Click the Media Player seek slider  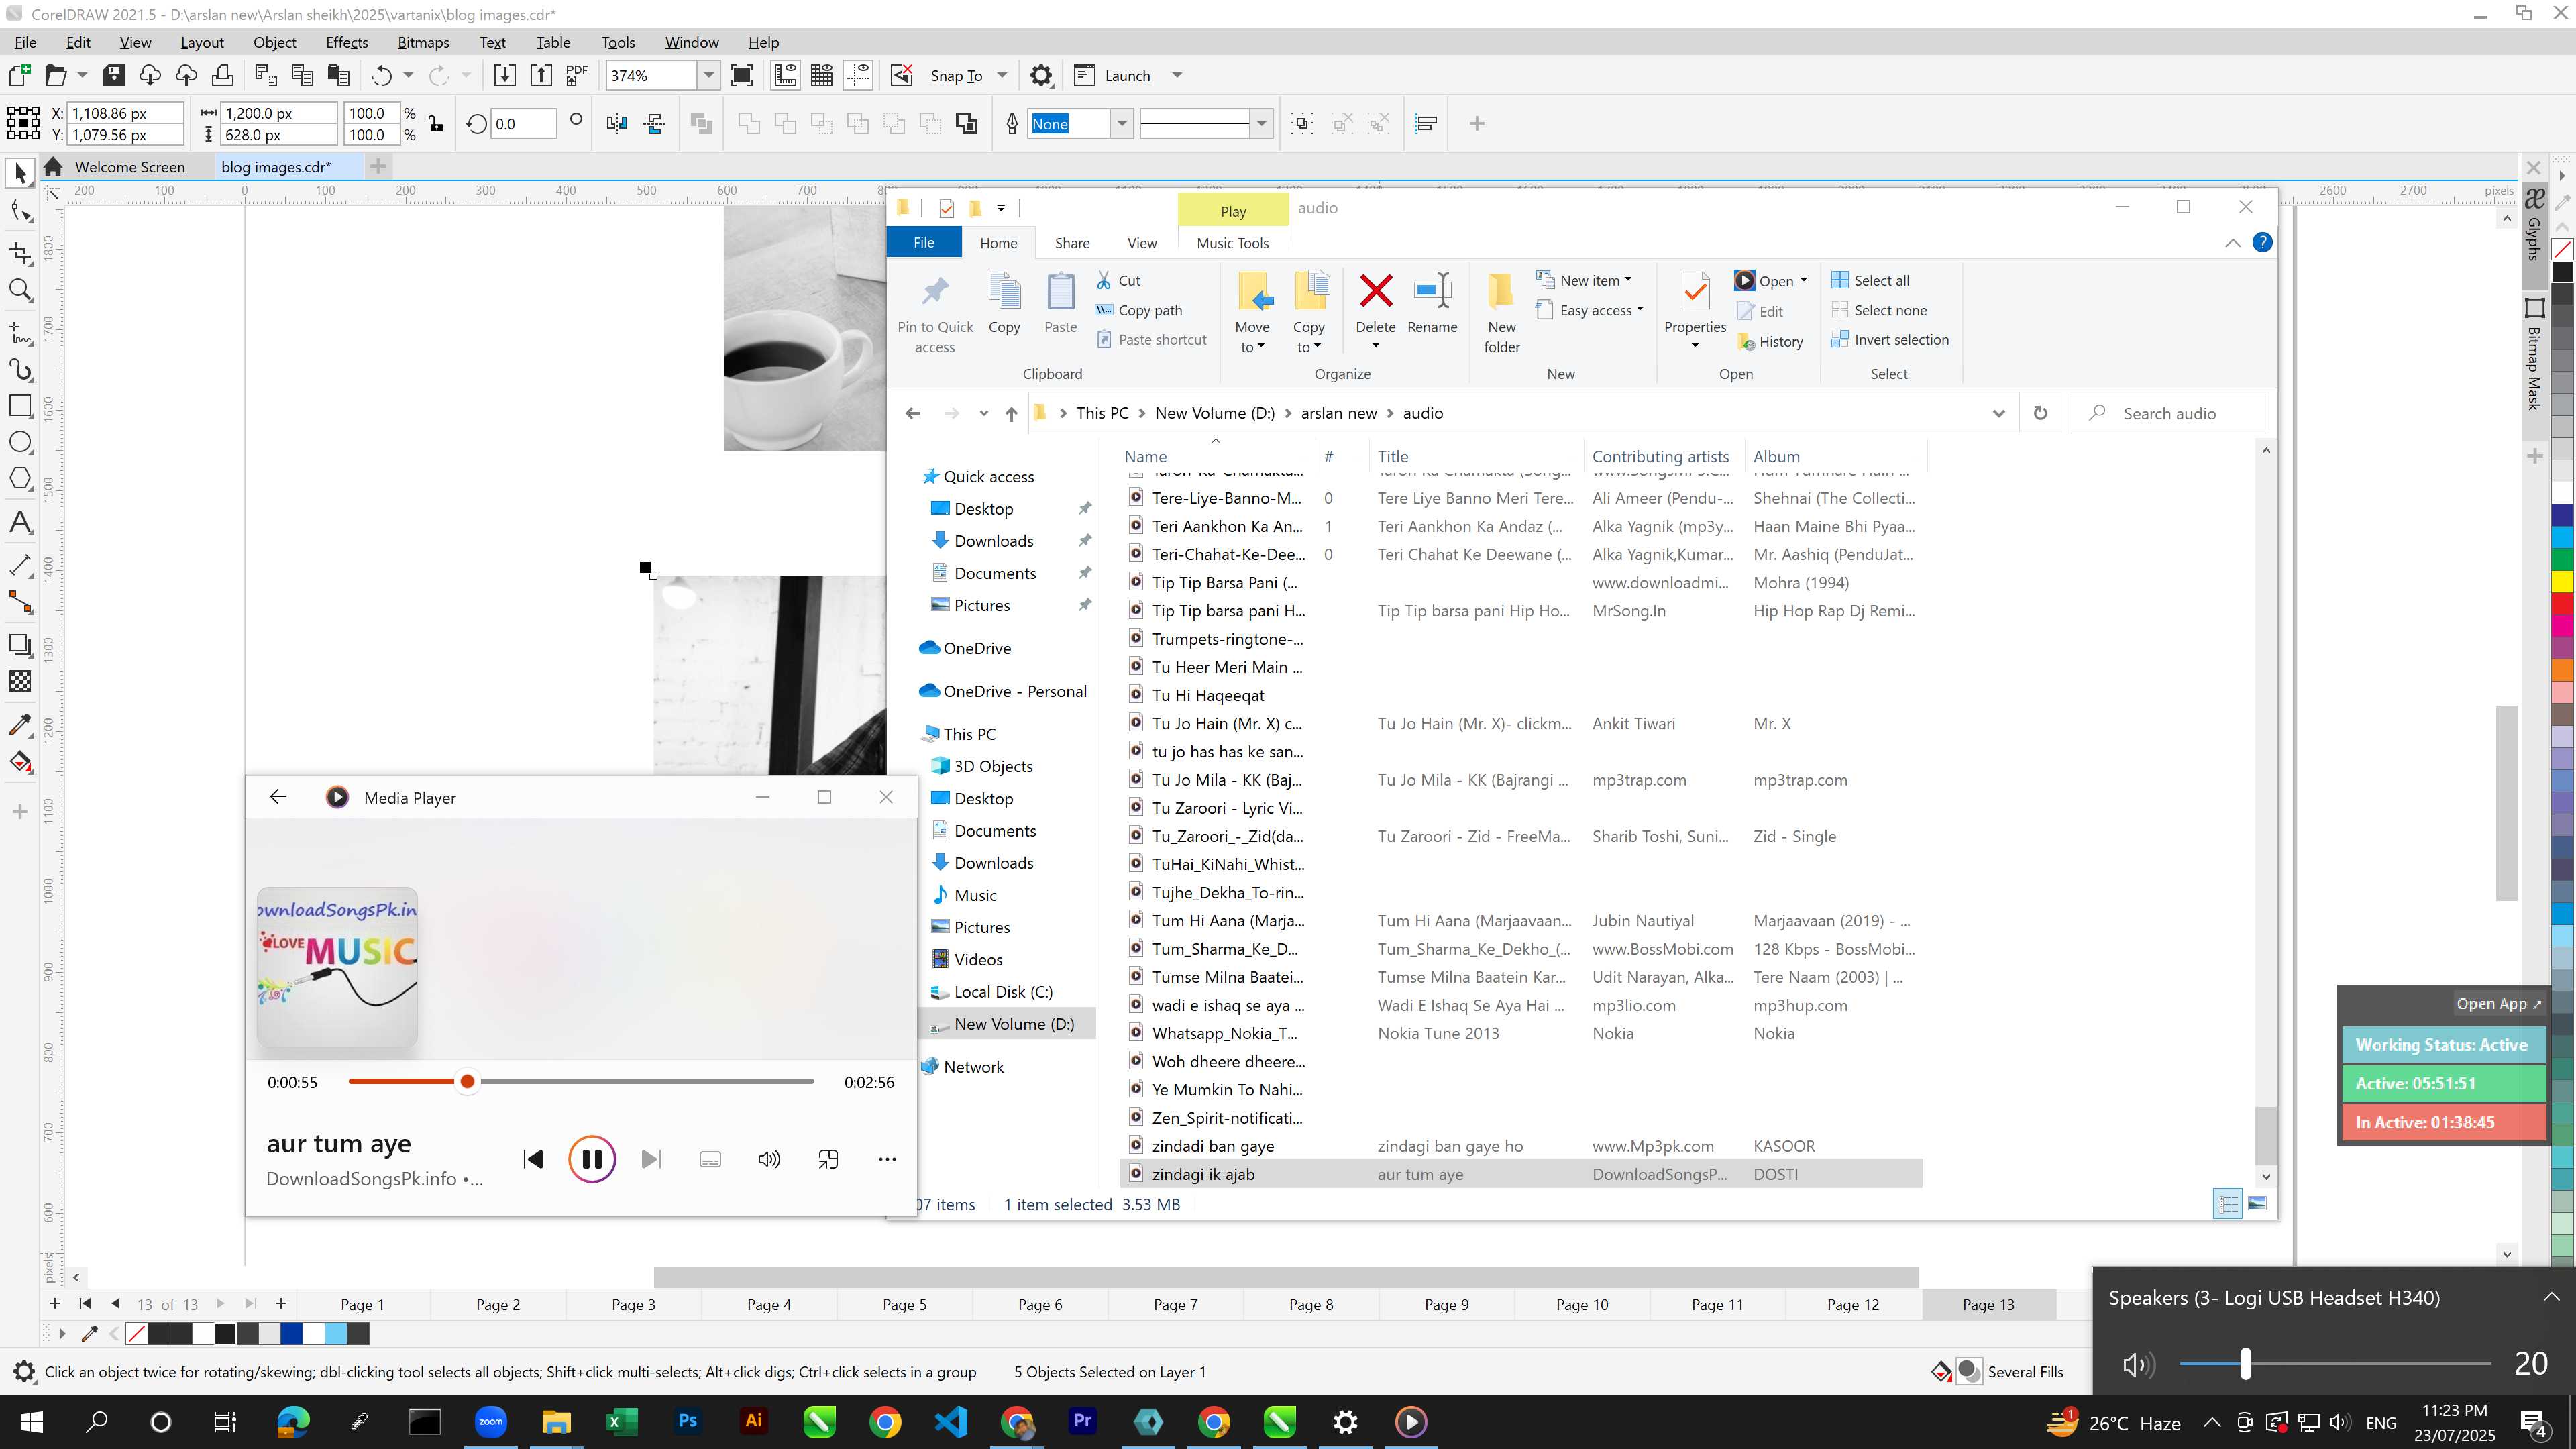pos(581,1081)
